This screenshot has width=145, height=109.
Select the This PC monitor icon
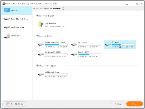point(7,11)
